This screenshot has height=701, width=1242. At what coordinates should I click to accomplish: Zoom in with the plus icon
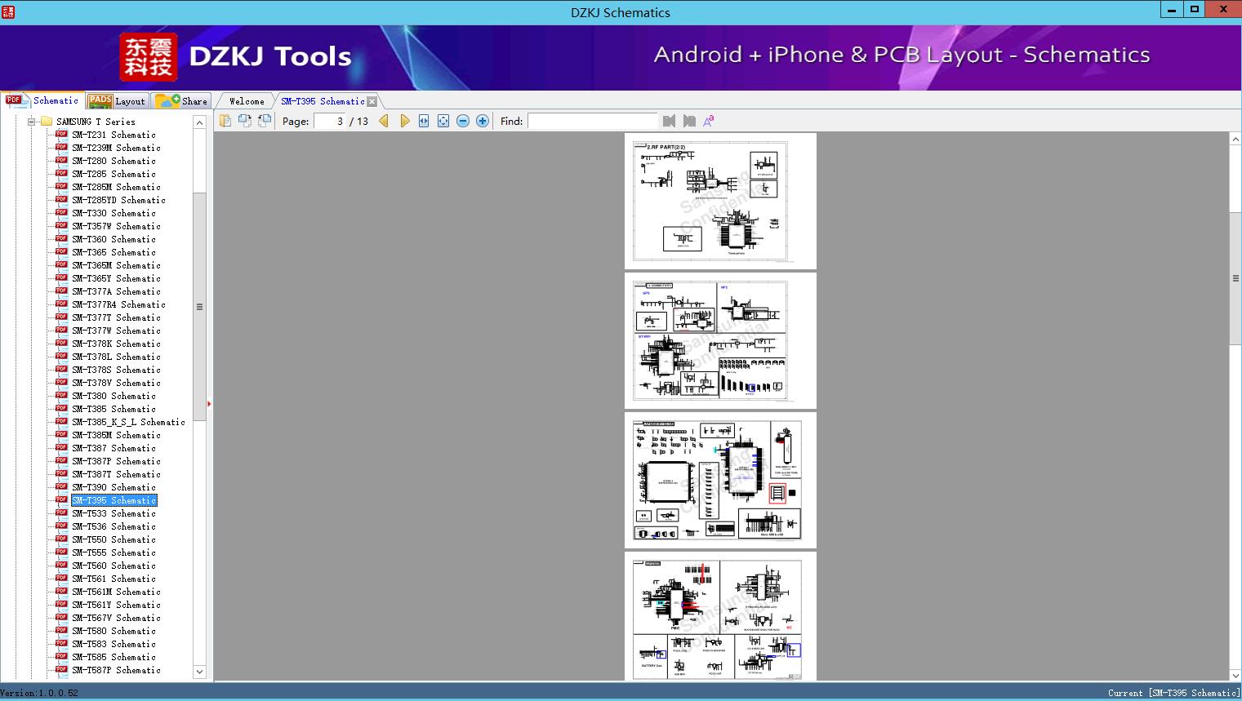483,121
